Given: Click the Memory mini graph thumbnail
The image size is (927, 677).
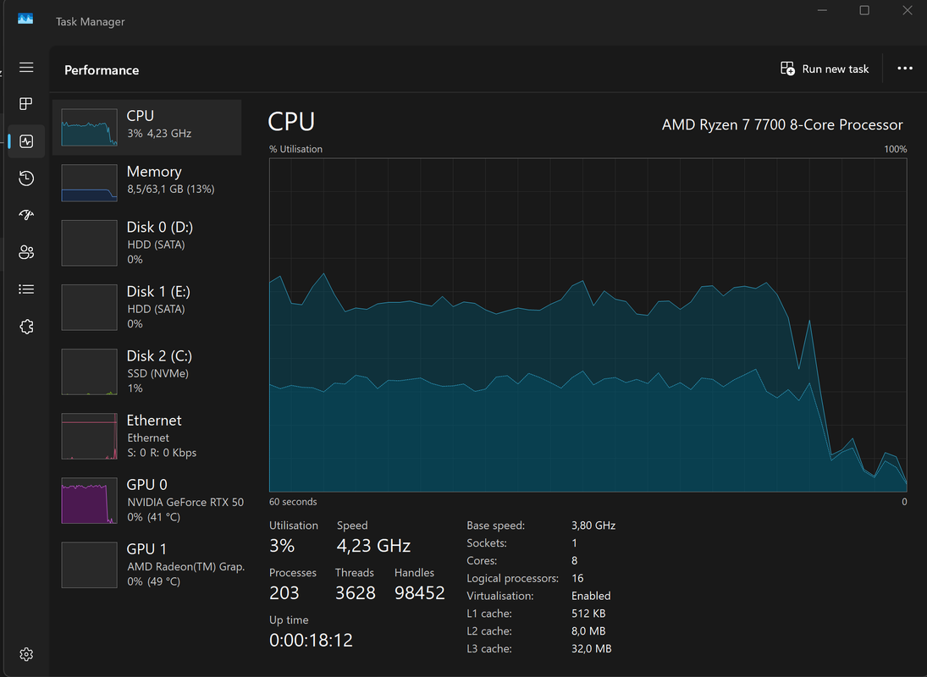Looking at the screenshot, I should tap(89, 183).
